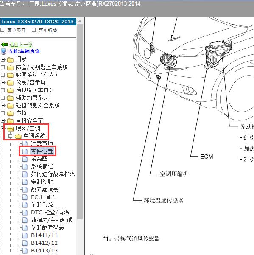The width and height of the screenshot is (254, 255).
Task: Expand the 辅助约束系统 tree node
Action: pyautogui.click(x=3, y=98)
